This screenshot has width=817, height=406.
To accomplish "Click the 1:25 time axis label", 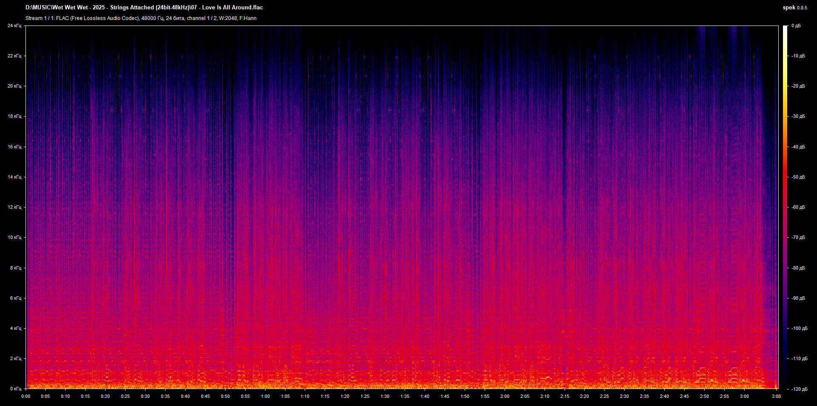I will click(365, 397).
